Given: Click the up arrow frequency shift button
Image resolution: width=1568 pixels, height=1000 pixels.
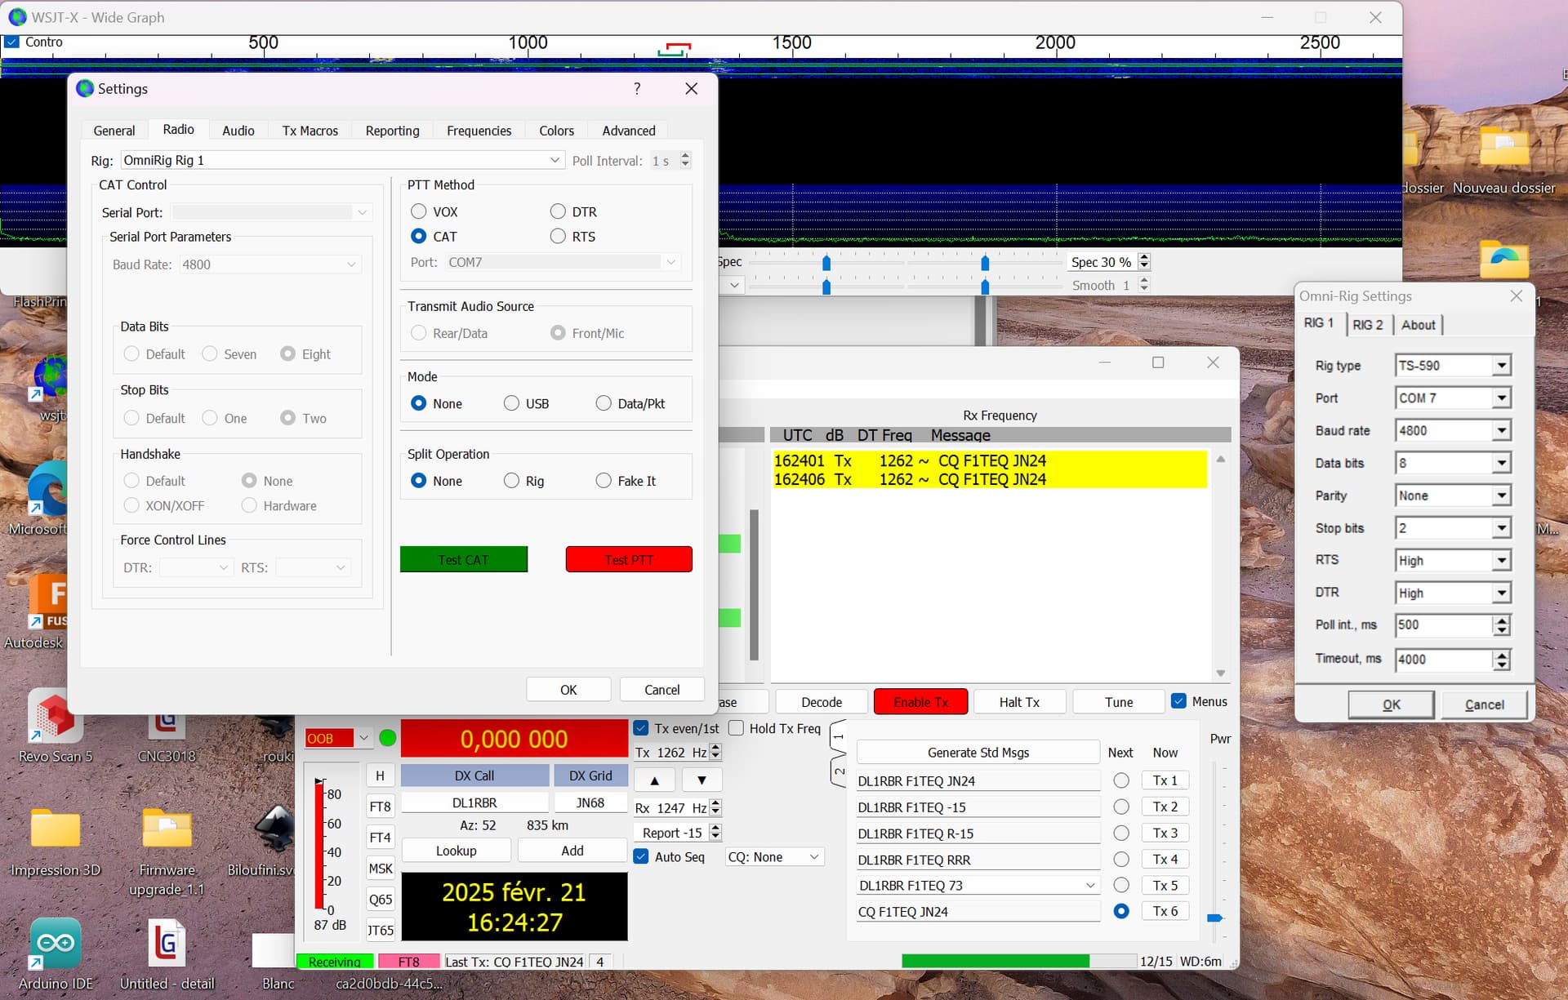Looking at the screenshot, I should [x=654, y=780].
